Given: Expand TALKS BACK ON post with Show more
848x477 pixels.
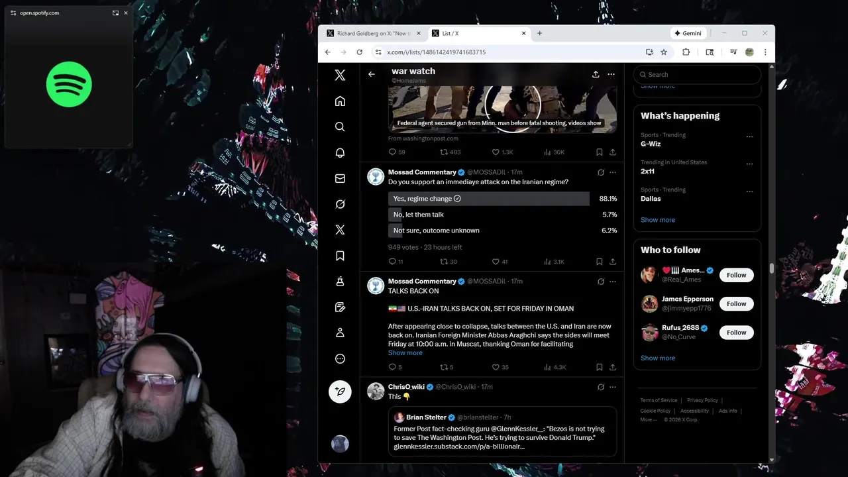Looking at the screenshot, I should (x=405, y=353).
